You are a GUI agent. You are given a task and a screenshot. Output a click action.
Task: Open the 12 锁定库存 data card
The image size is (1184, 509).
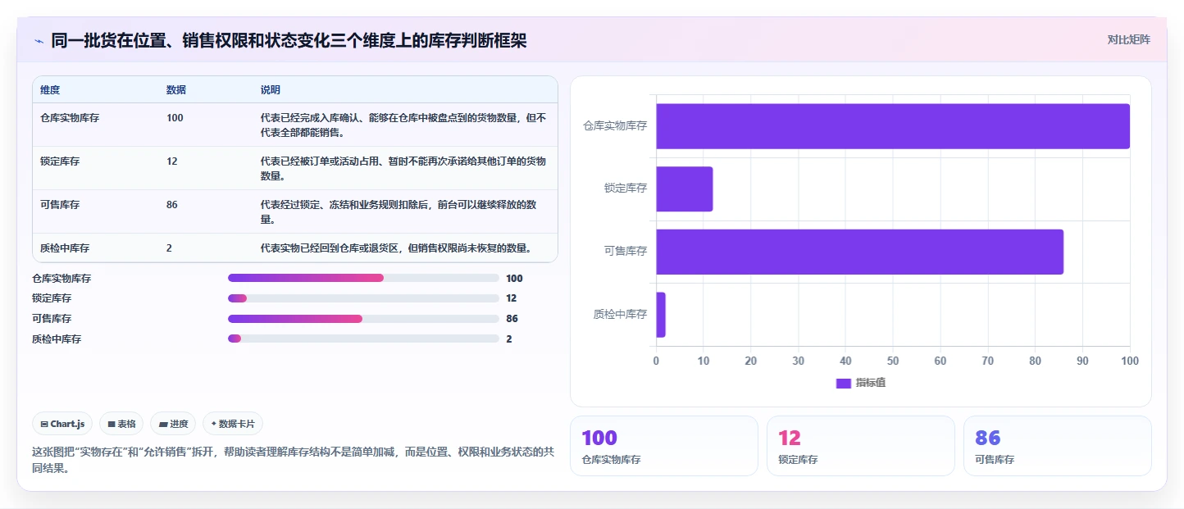point(861,446)
